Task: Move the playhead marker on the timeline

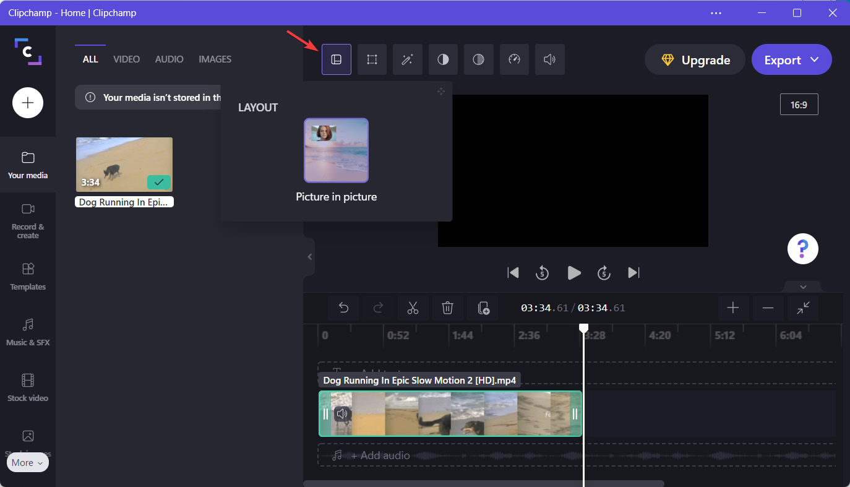Action: [584, 327]
